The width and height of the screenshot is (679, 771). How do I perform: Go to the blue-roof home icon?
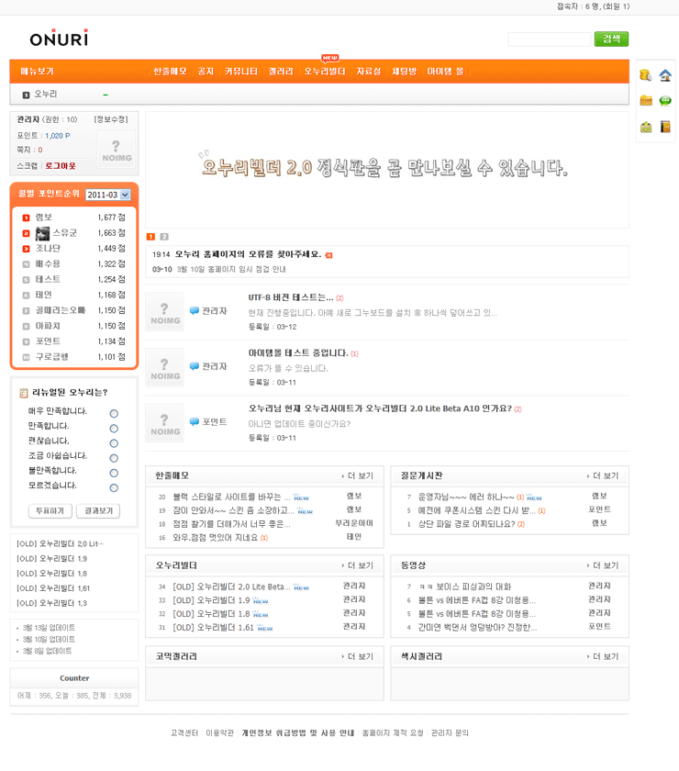click(665, 75)
